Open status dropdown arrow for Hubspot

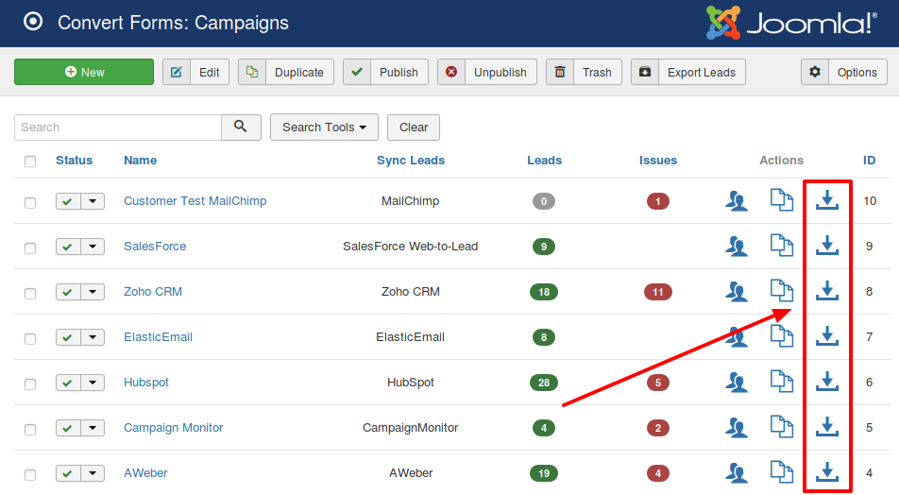(93, 383)
